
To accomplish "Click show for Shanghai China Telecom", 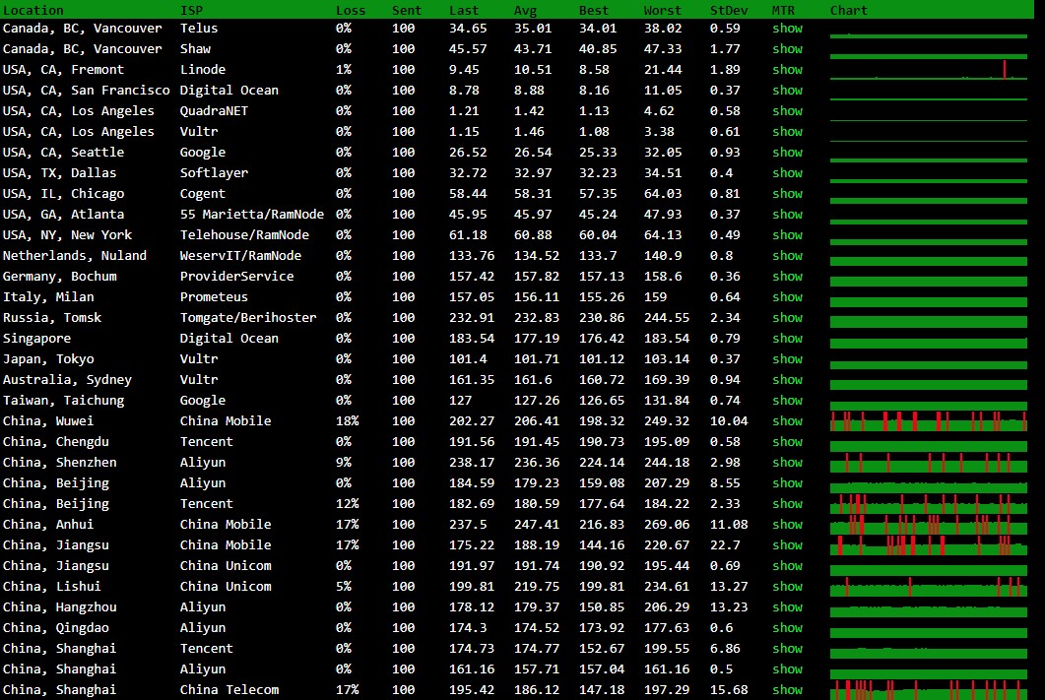I will coord(787,690).
